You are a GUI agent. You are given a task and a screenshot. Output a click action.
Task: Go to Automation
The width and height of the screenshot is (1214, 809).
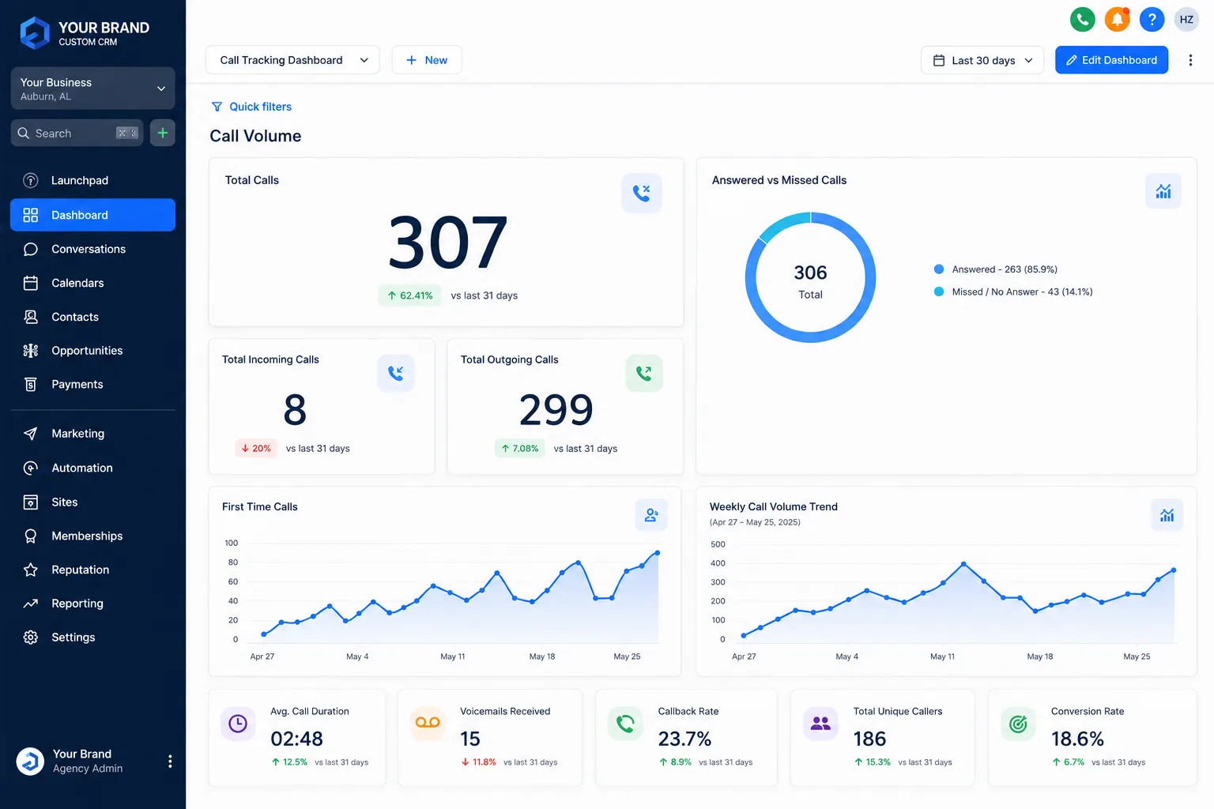pos(92,468)
